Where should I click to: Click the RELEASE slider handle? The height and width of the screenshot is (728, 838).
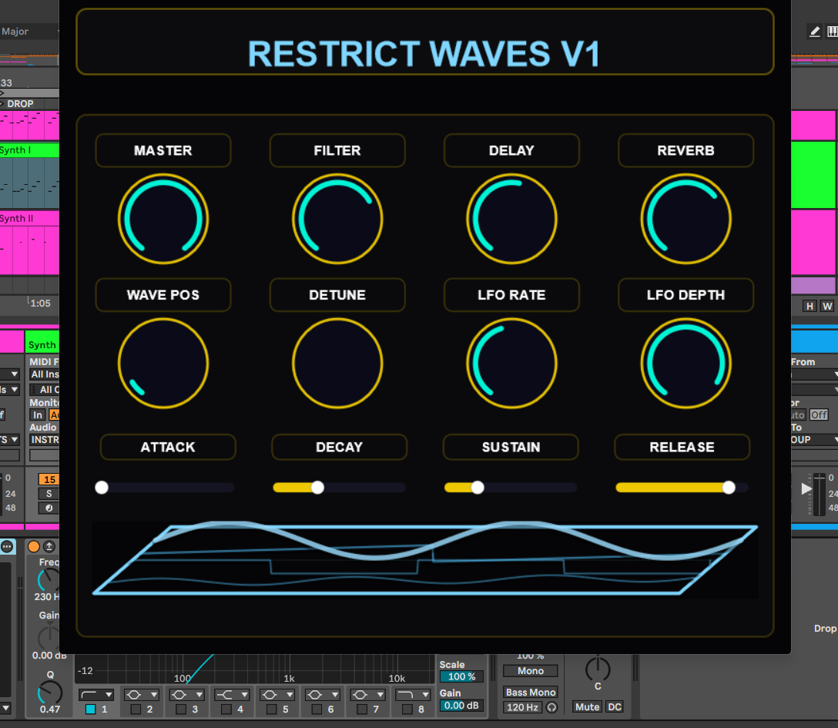tap(729, 487)
